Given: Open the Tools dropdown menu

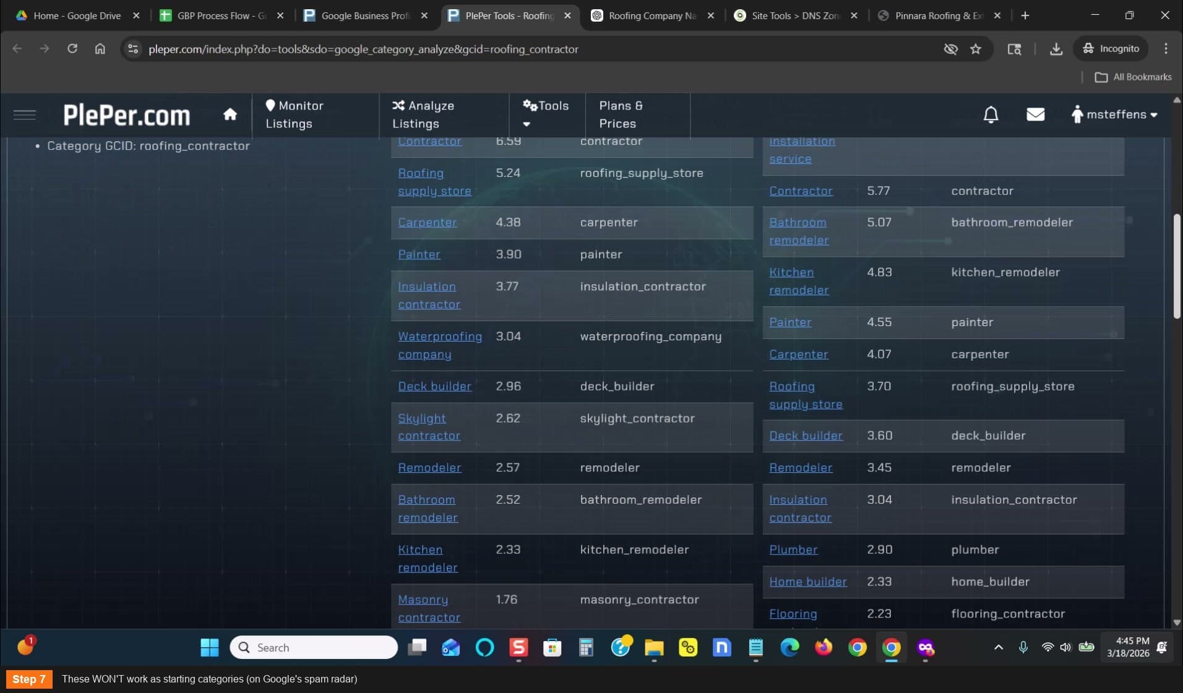Looking at the screenshot, I should 546,114.
